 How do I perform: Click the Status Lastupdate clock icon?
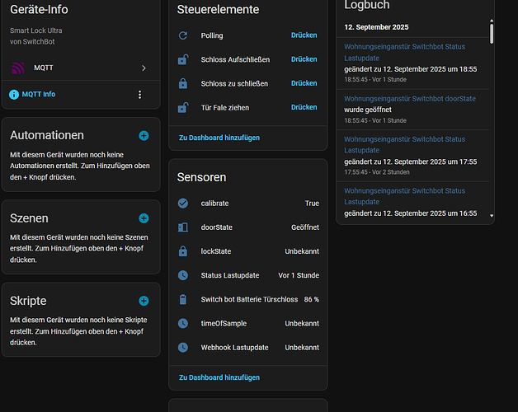183,275
